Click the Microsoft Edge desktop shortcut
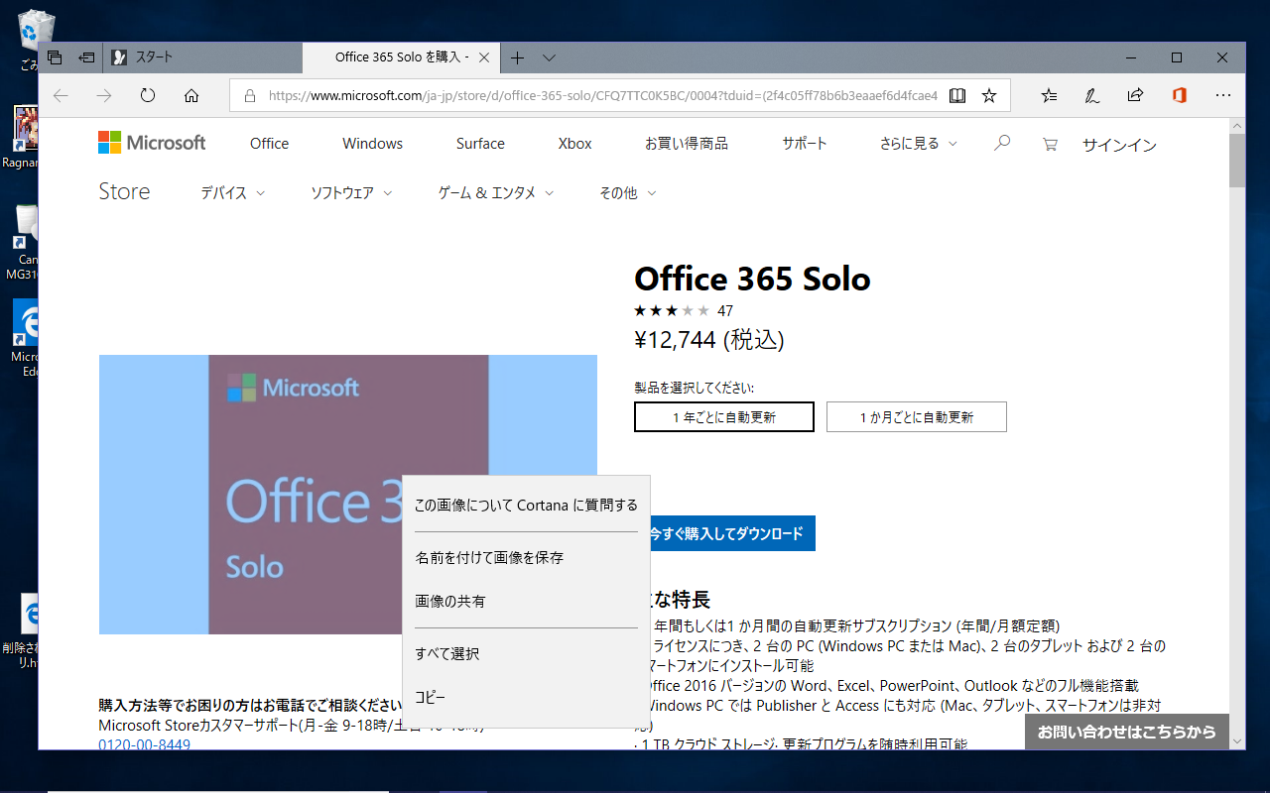This screenshot has width=1270, height=793. pos(24,337)
